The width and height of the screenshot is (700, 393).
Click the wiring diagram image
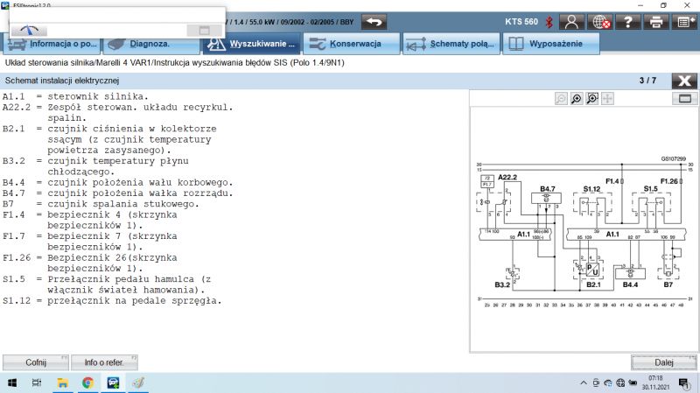pyautogui.click(x=584, y=232)
